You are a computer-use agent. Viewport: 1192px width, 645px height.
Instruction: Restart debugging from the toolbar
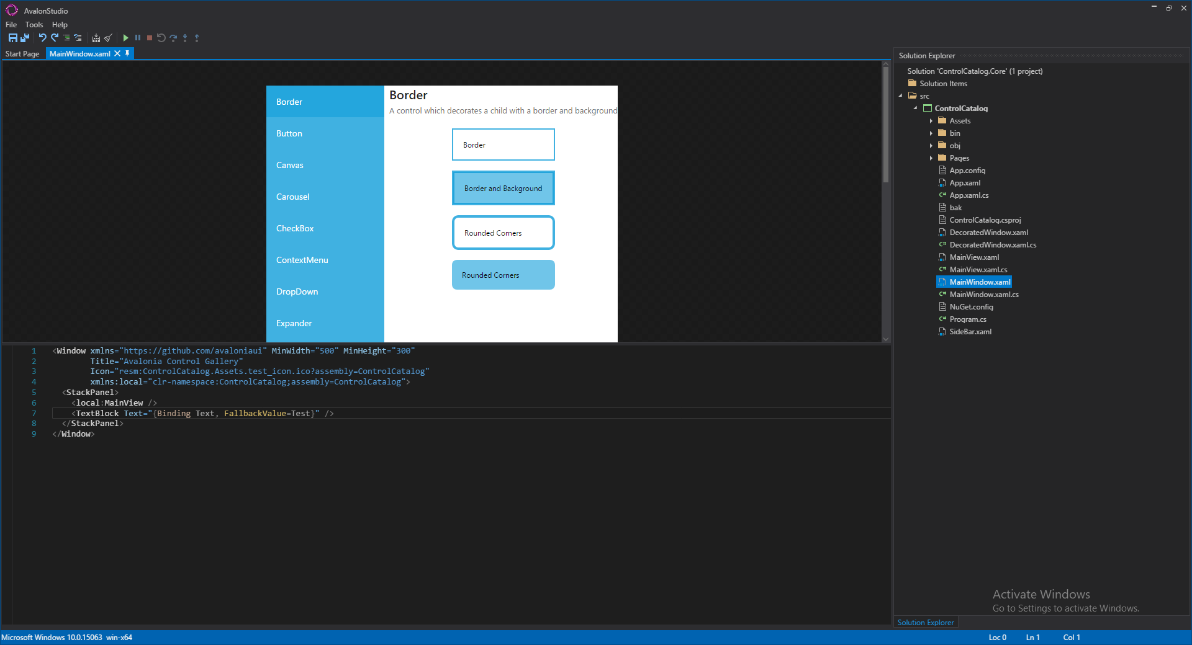point(161,38)
